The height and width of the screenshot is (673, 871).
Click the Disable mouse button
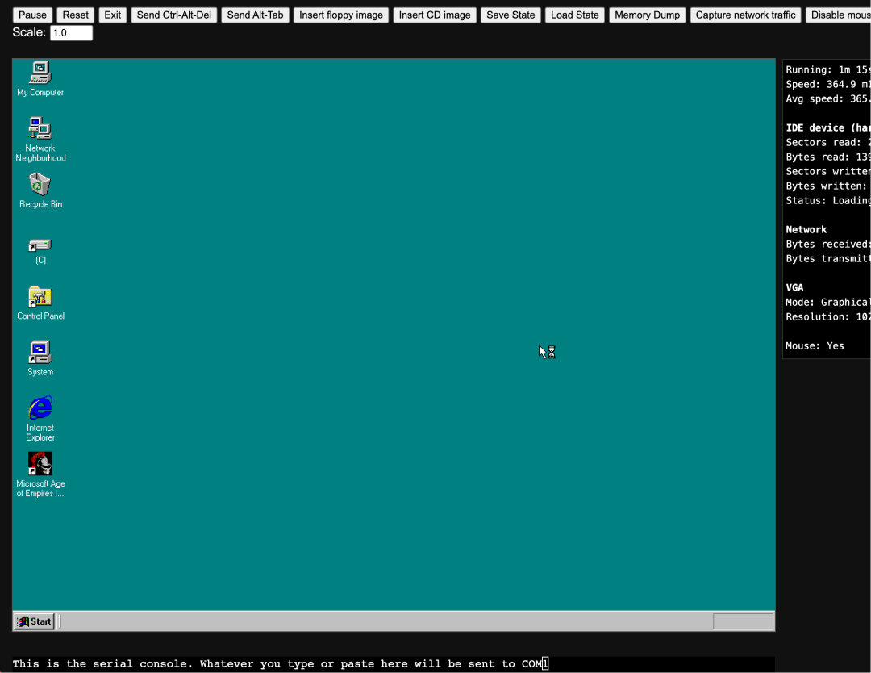coord(838,15)
